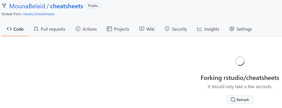This screenshot has width=282, height=108.
Task: Follow the rstudio/cheatsheets source link
Action: pyautogui.click(x=38, y=14)
